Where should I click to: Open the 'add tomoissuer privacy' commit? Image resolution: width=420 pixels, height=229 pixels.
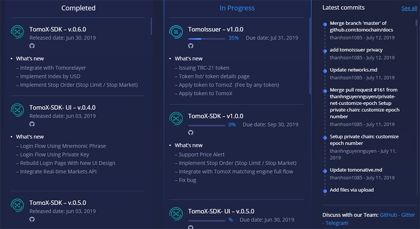[x=356, y=50]
